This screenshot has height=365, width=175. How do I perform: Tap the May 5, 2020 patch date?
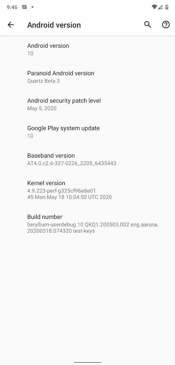coord(42,108)
